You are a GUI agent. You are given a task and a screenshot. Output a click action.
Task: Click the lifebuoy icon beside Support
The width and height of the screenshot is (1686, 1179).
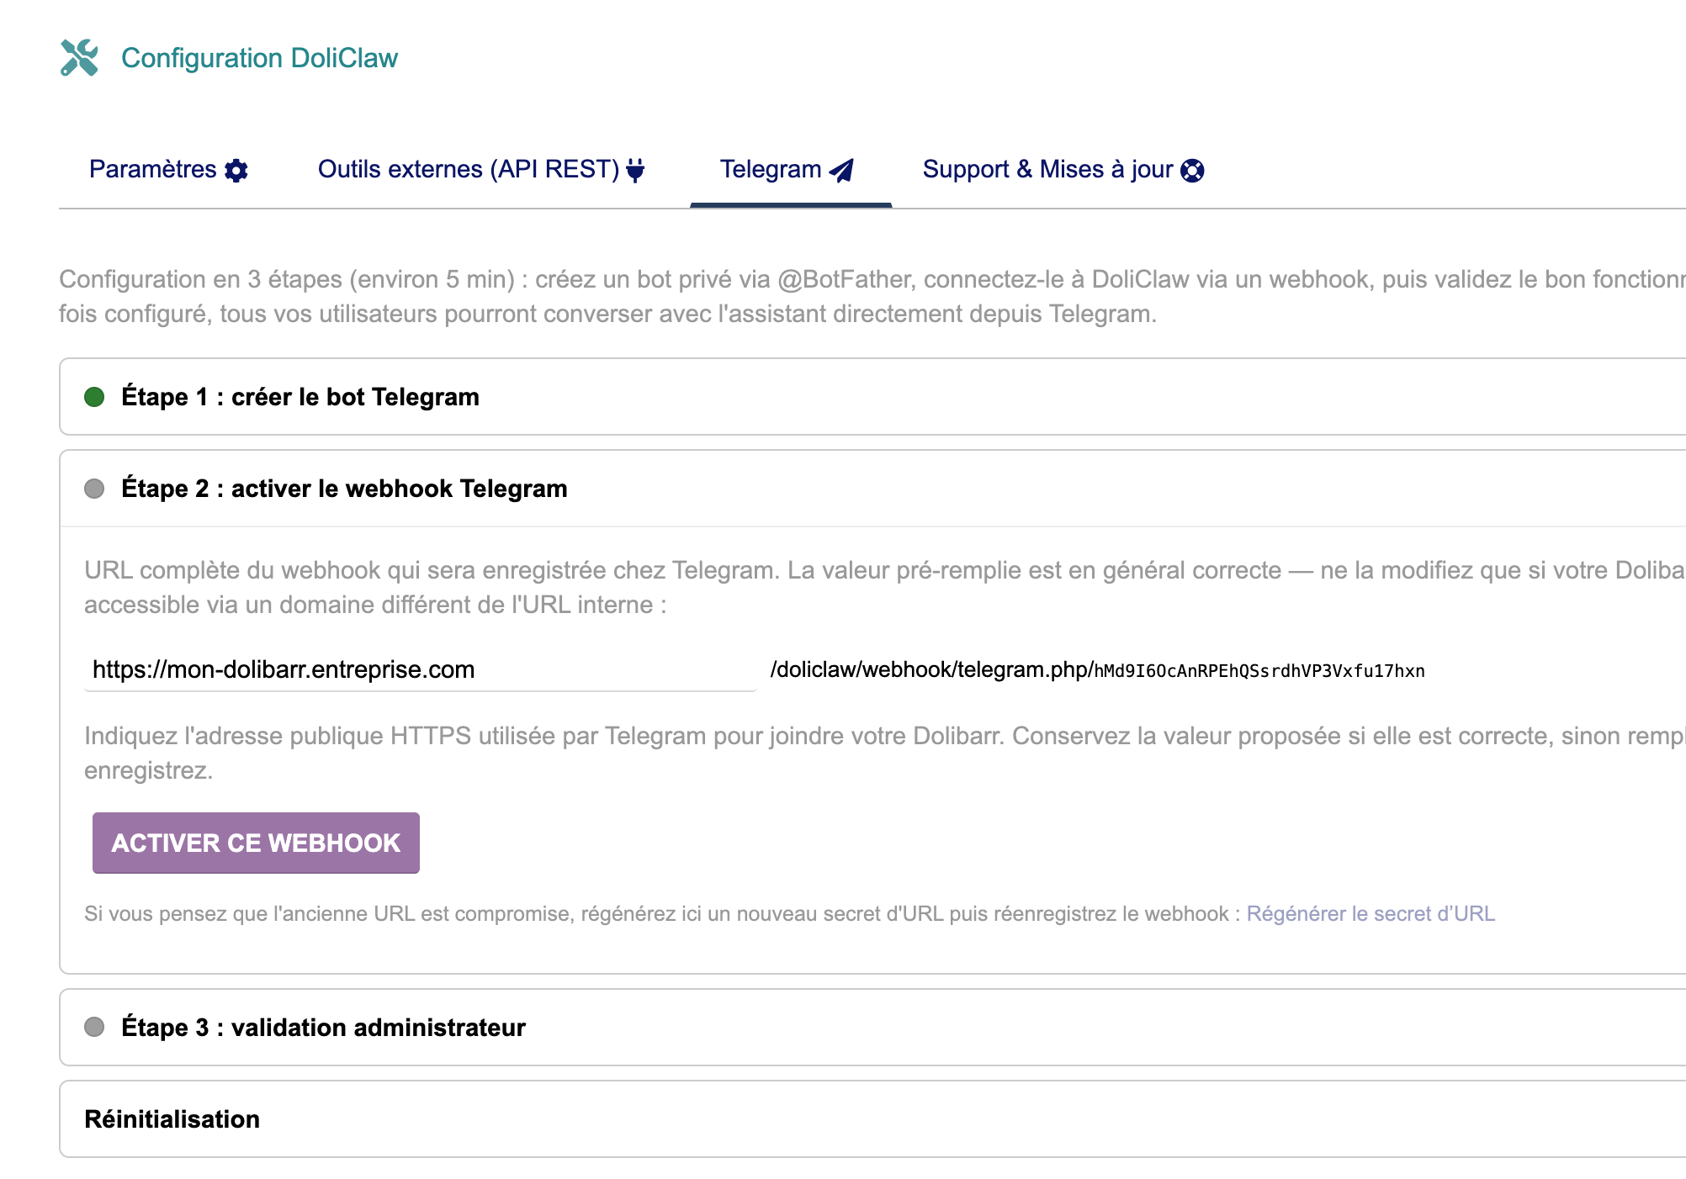(1192, 171)
